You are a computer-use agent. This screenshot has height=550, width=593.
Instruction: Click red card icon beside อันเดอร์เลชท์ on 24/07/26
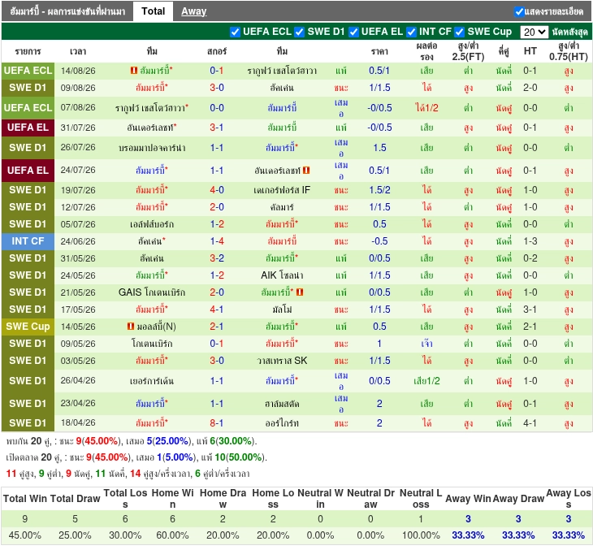tap(306, 171)
